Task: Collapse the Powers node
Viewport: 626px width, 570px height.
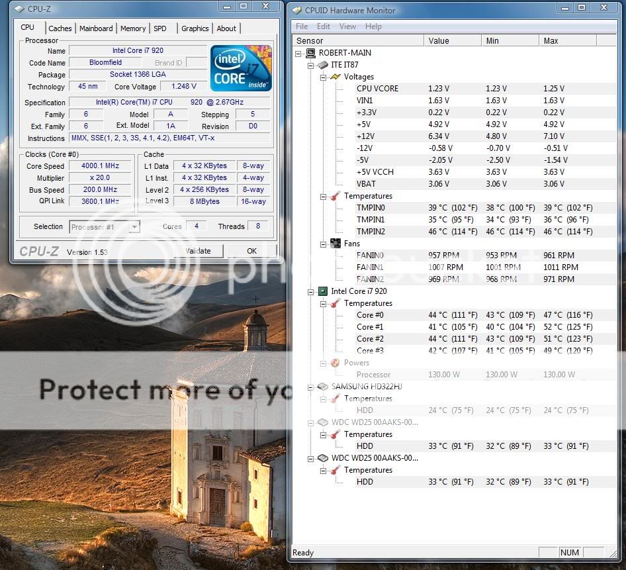Action: pyautogui.click(x=324, y=363)
